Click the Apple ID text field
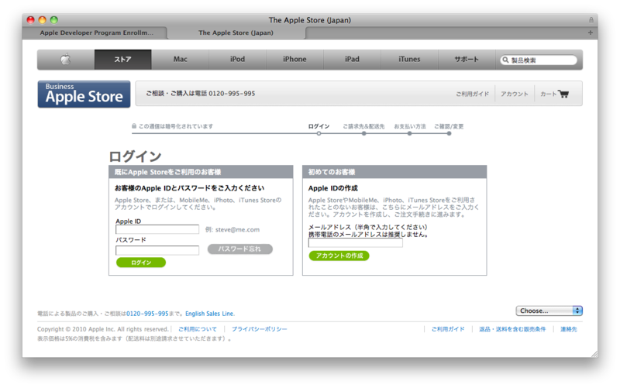 pyautogui.click(x=157, y=229)
